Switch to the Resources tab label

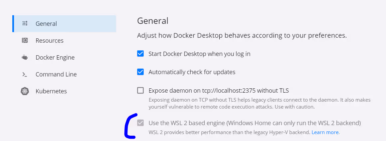[50, 40]
